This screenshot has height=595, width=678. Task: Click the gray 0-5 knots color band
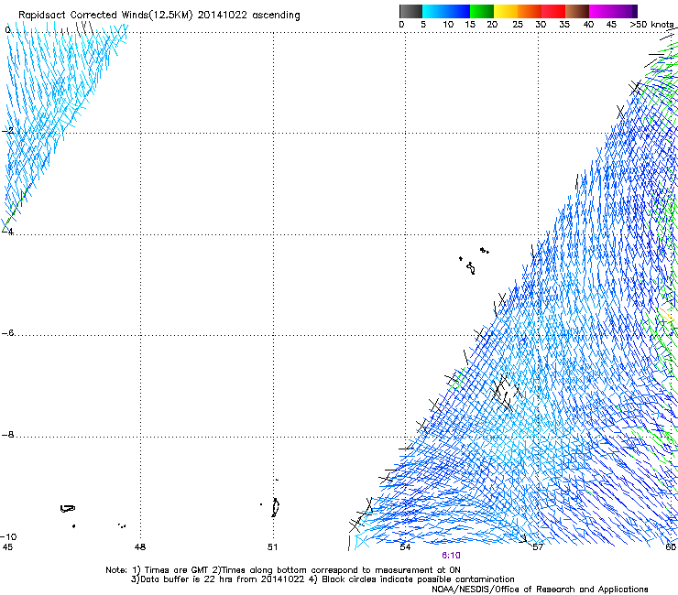coord(410,11)
